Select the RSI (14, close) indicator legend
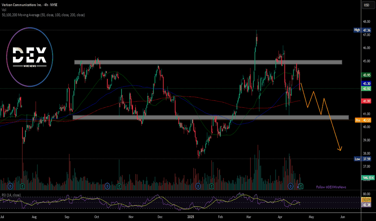Image resolution: width=376 pixels, height=221 pixels. 11,195
